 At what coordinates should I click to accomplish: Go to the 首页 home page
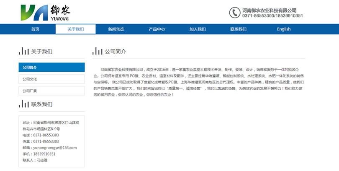(35, 29)
